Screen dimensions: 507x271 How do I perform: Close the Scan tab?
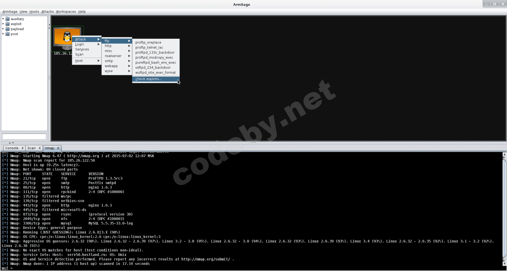tap(40, 148)
